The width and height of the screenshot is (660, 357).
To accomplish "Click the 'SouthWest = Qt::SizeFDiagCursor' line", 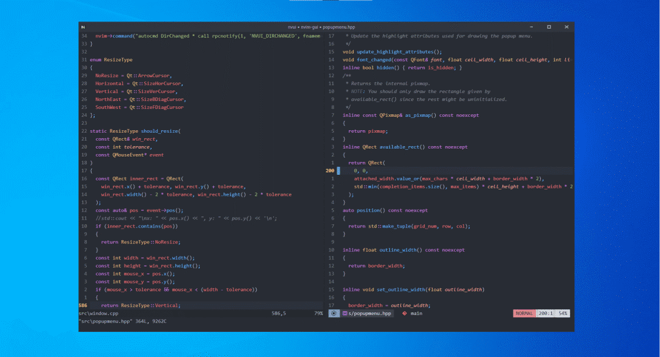I will point(139,108).
